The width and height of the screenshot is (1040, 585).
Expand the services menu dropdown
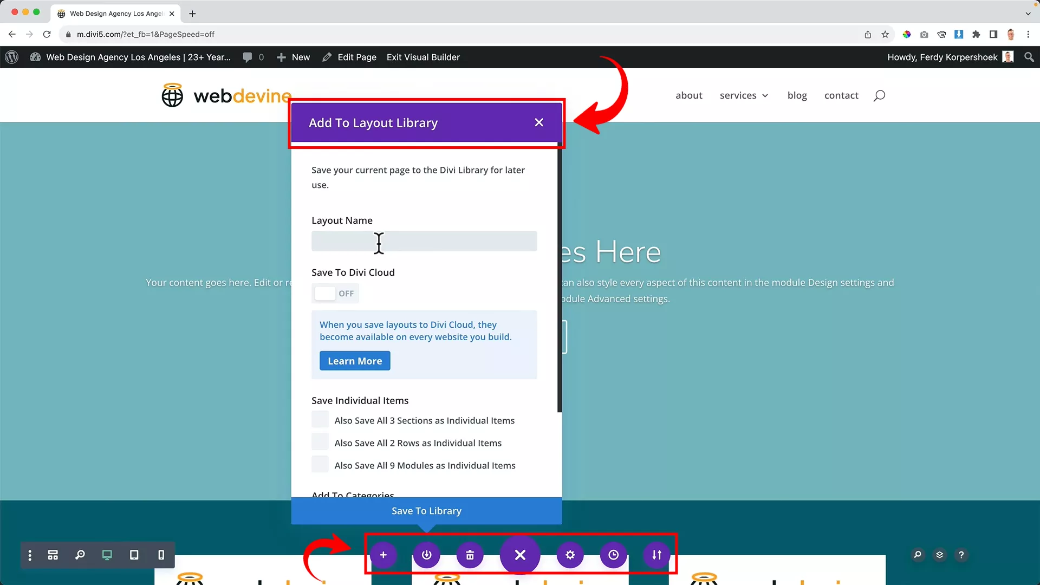pos(744,95)
